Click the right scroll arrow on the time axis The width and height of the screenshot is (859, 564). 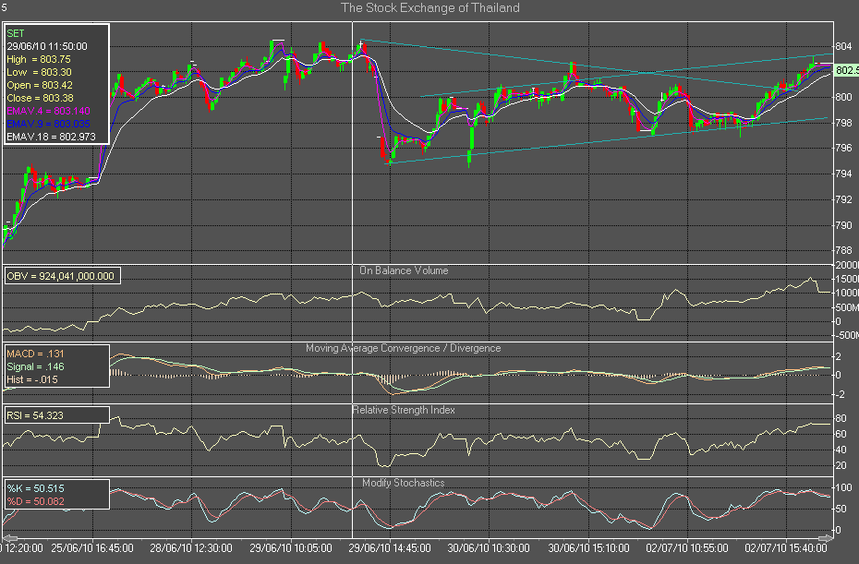(x=826, y=539)
